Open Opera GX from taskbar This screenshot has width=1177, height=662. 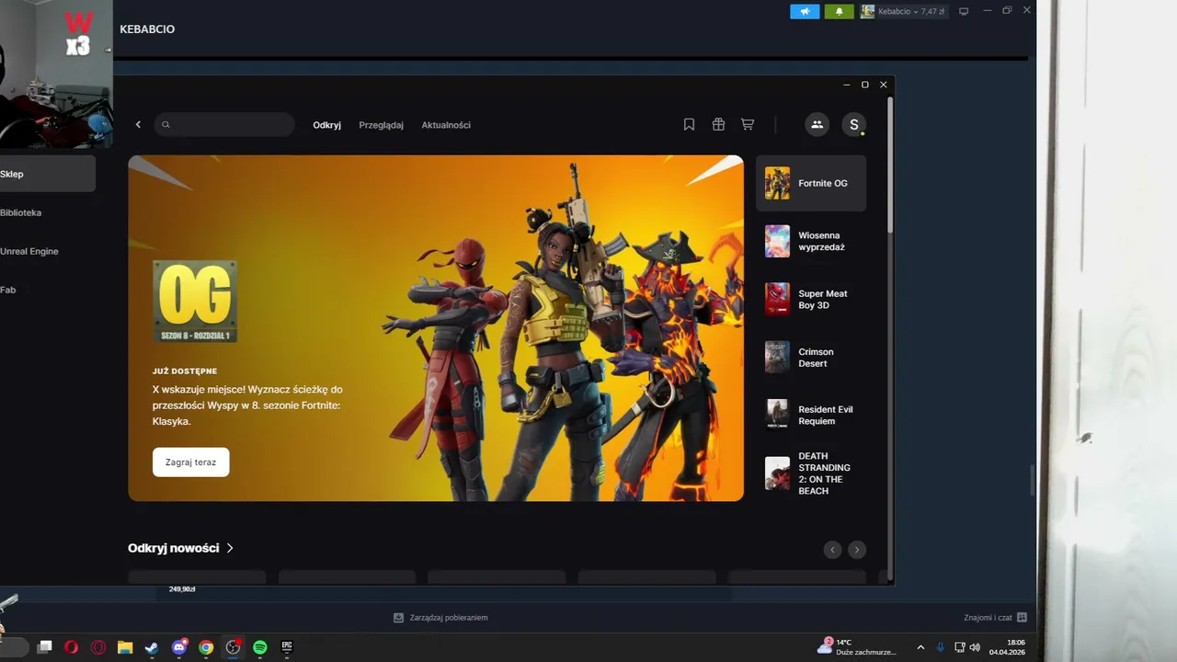pyautogui.click(x=97, y=647)
